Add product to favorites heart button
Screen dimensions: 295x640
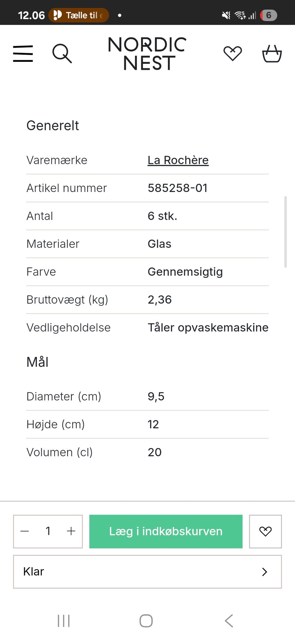[x=265, y=531]
